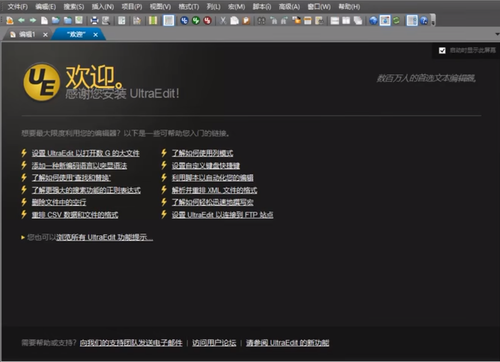Viewport: 500px width, 362px height.
Task: Open link 解析并重排 XML 文件的格式
Action: click(x=214, y=190)
